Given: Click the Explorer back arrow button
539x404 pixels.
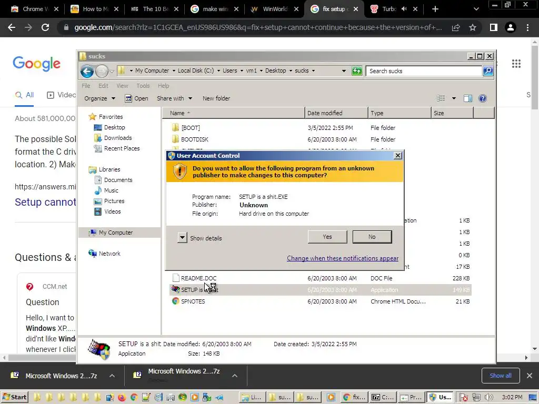Looking at the screenshot, I should click(87, 71).
